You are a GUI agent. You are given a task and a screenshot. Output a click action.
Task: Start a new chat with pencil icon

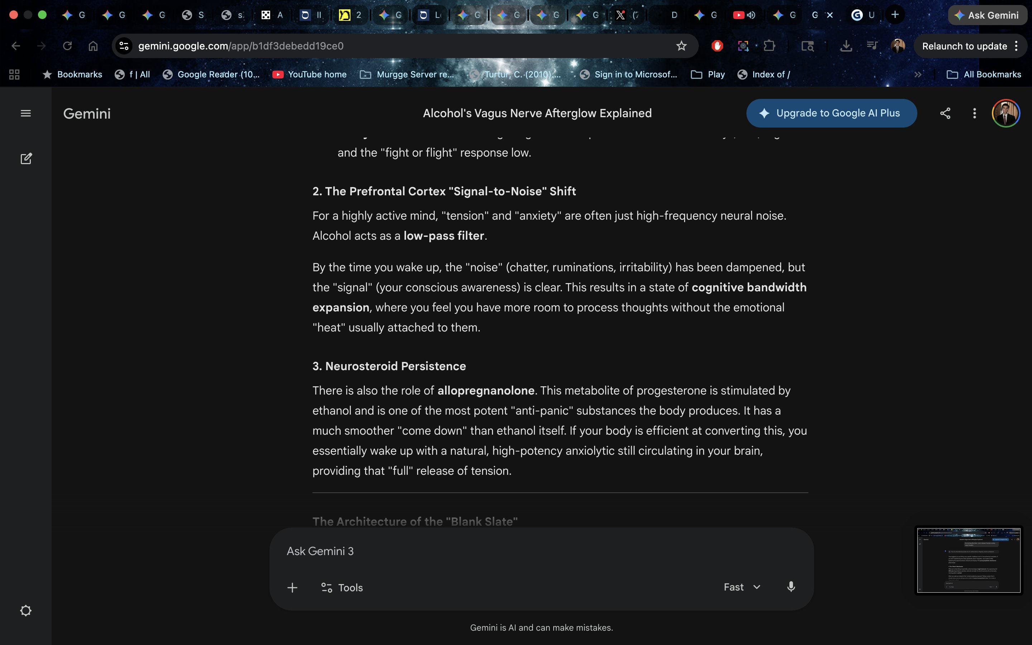click(25, 159)
